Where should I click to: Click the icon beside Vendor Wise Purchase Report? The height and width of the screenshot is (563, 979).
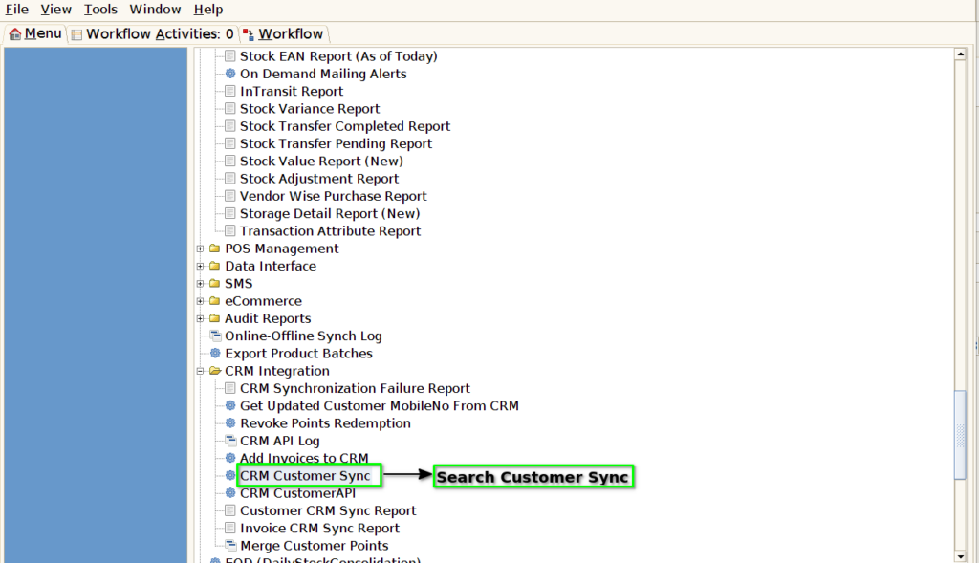pos(229,196)
